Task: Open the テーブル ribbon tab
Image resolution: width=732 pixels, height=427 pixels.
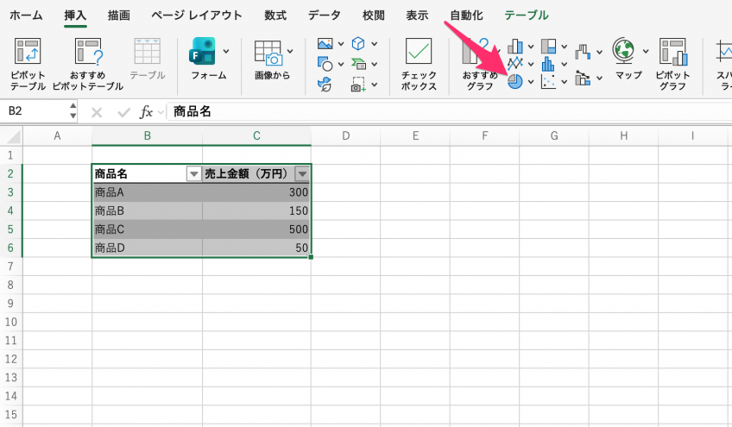Action: 526,15
